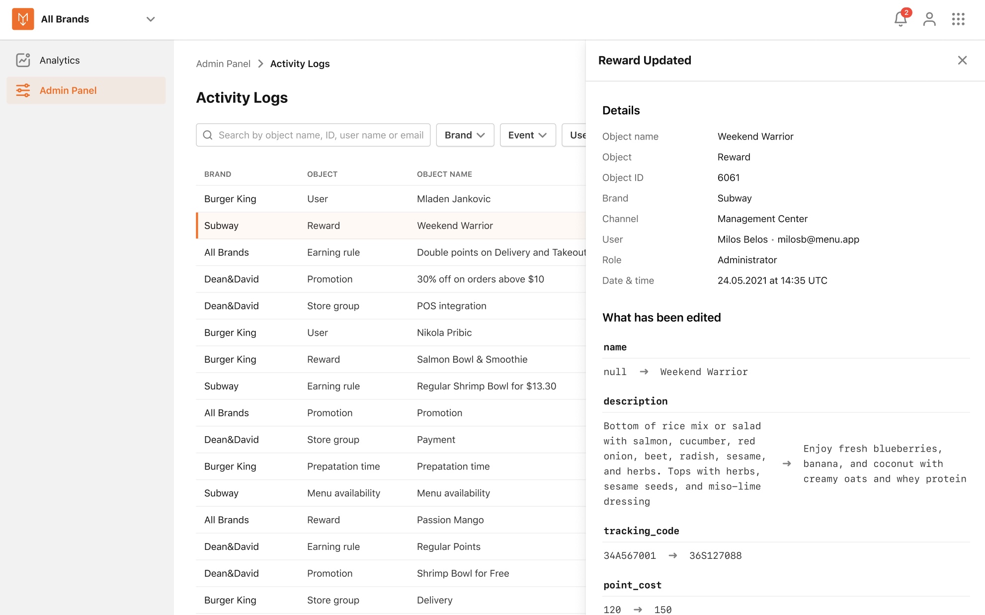Open the Regular Points earning rule row

click(391, 547)
